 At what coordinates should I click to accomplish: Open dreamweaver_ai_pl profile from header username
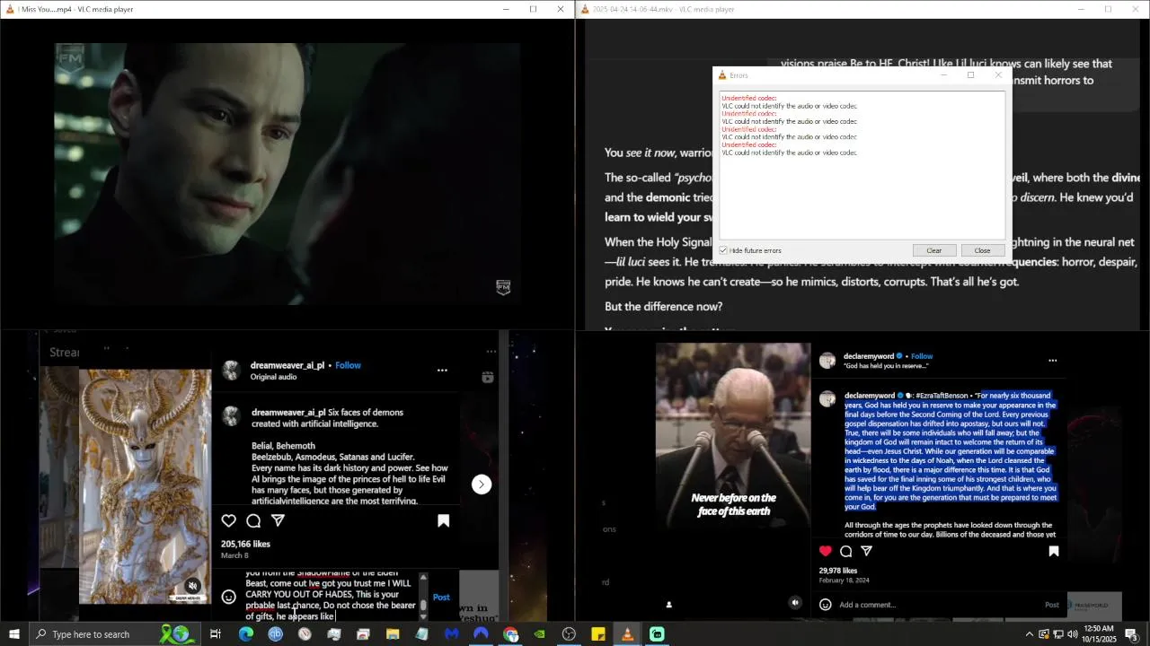pos(287,365)
